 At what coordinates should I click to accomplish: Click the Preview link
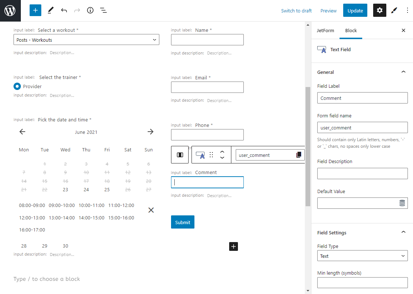(x=329, y=11)
